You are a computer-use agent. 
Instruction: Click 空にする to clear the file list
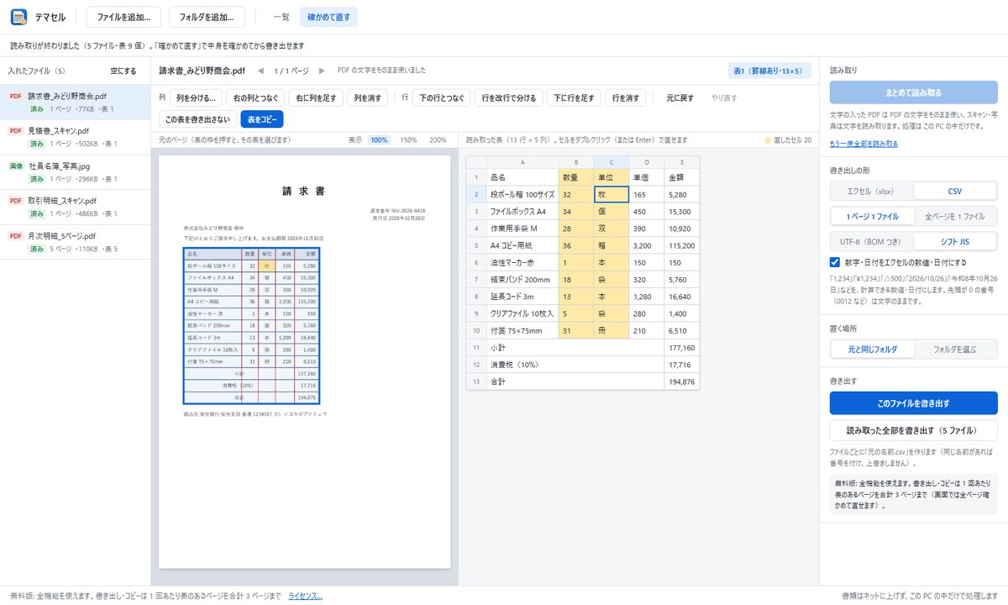[x=123, y=71]
